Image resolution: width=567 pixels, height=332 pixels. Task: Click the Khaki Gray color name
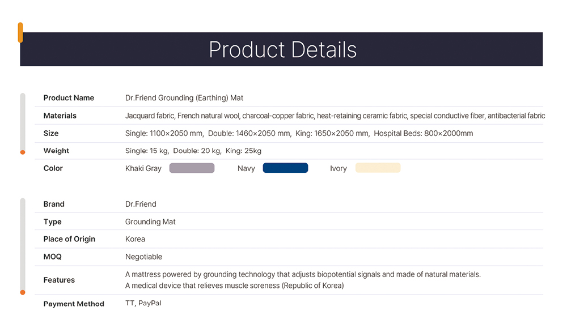click(143, 168)
